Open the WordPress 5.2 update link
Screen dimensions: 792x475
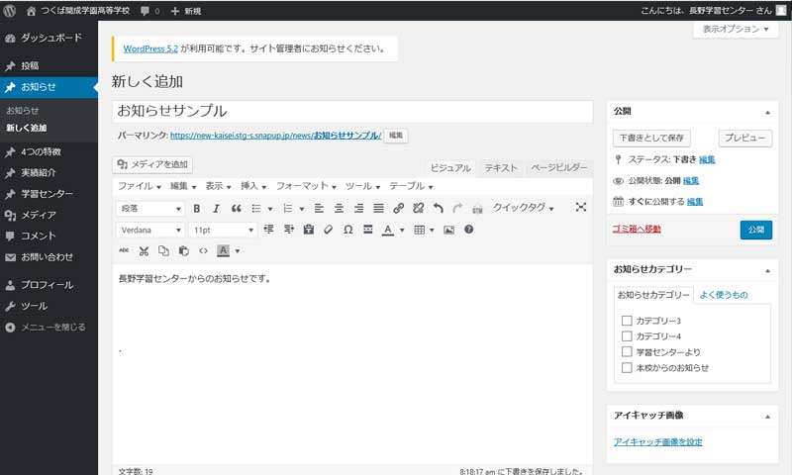150,48
